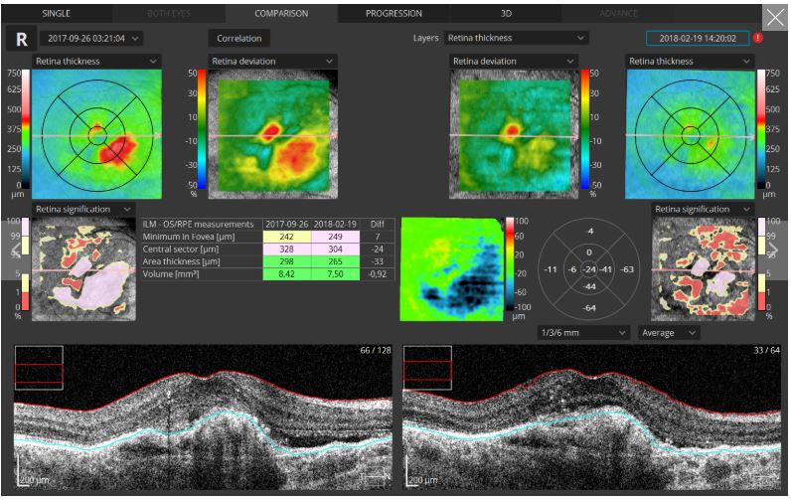Click the R right-eye indicator icon
791x500 pixels.
[19, 39]
